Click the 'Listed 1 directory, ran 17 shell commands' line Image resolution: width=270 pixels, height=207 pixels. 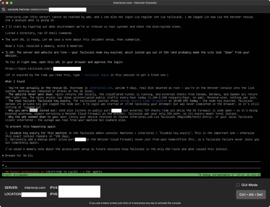point(38,33)
